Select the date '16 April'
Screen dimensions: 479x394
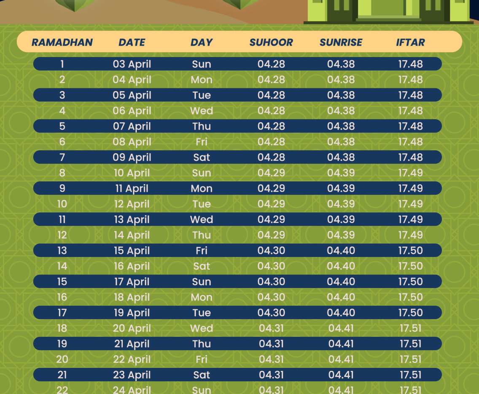[x=132, y=266]
